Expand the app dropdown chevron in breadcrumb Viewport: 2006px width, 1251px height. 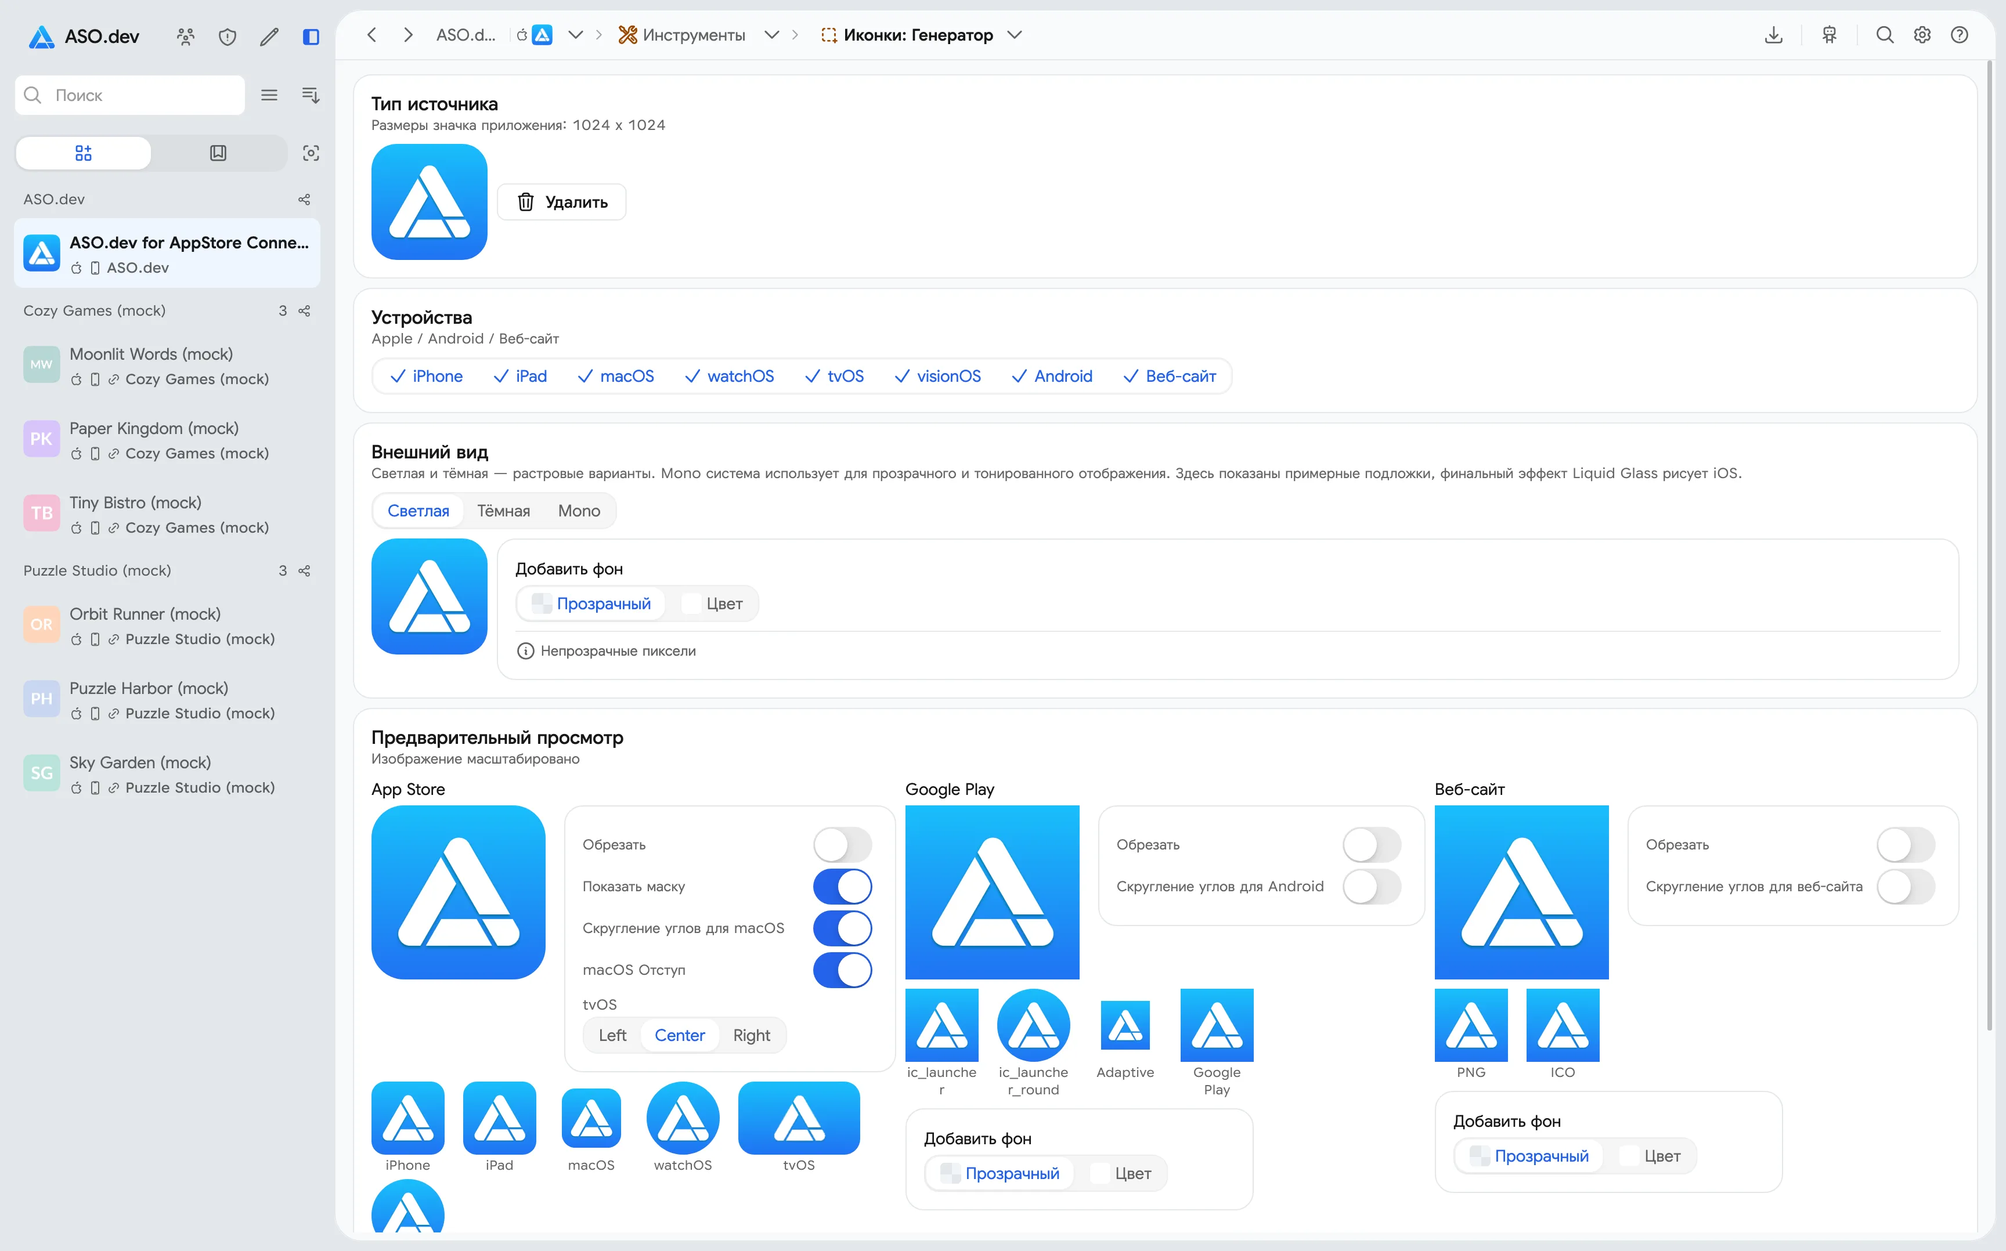(576, 35)
